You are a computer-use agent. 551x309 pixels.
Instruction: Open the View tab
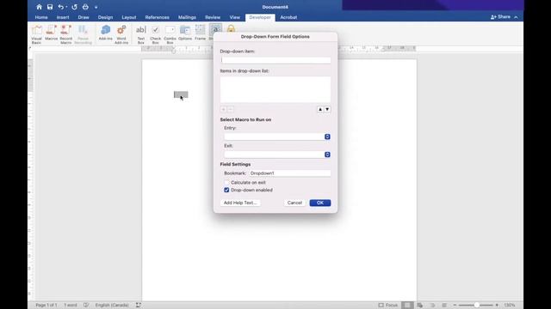pos(235,17)
